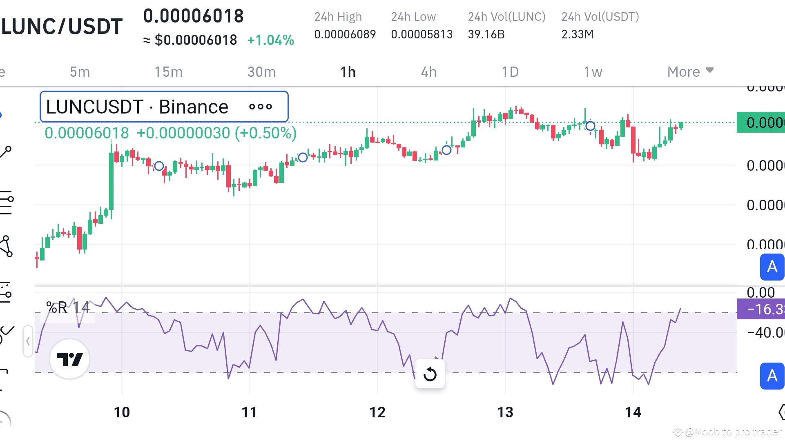Screen dimensions: 785x441
Task: Click the TradingView logo icon
Action: coord(69,359)
